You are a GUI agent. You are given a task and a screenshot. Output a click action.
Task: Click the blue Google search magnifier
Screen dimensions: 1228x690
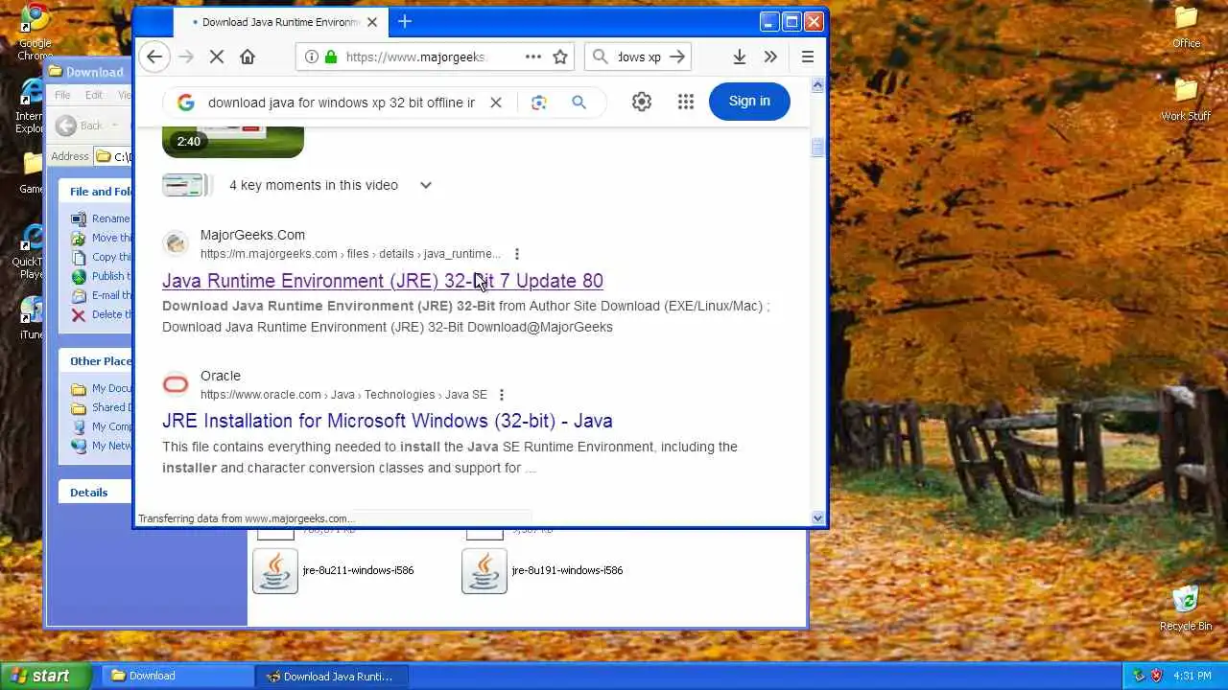(x=579, y=103)
